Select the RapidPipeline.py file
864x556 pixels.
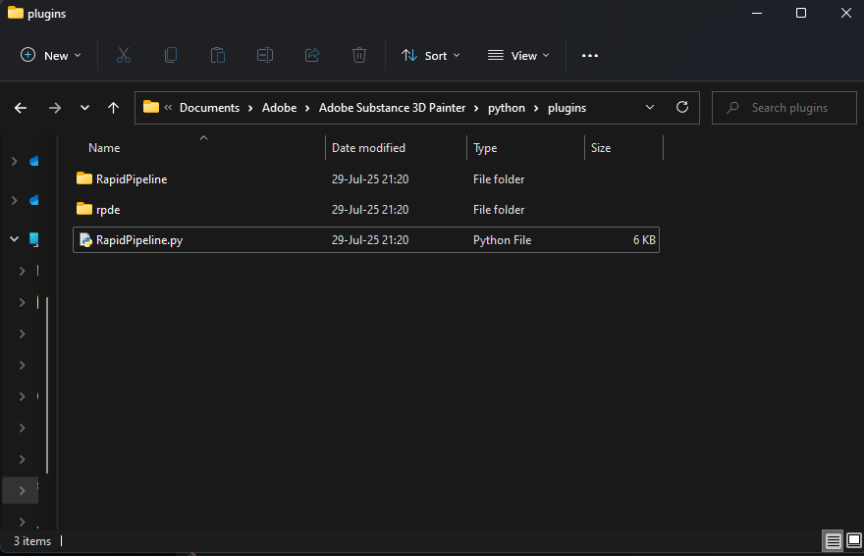tap(366, 240)
